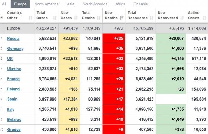The image size is (208, 134).
Task: Switch to the All tab
Action: coord(4,4)
